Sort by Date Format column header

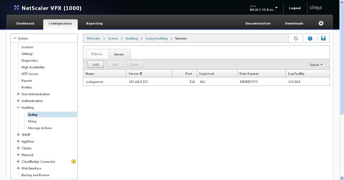tap(261, 73)
